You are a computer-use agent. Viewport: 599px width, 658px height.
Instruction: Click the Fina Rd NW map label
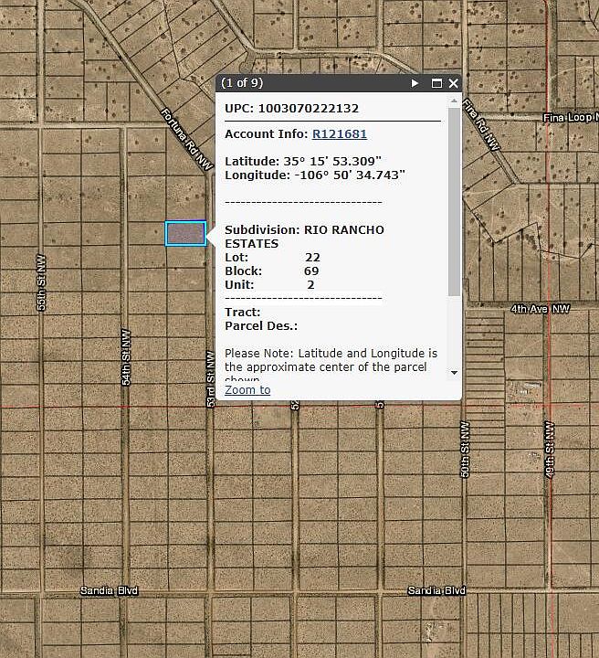pos(481,124)
